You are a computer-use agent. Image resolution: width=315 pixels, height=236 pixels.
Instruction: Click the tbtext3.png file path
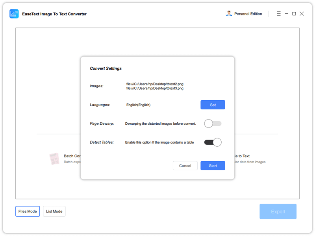point(155,88)
